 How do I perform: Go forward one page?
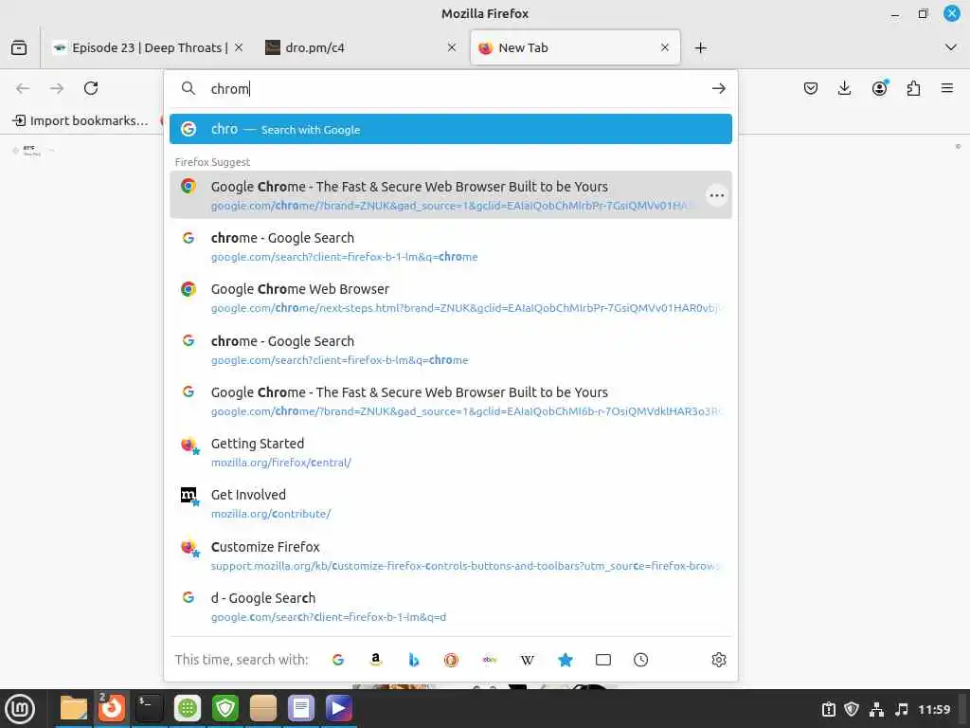tap(57, 88)
